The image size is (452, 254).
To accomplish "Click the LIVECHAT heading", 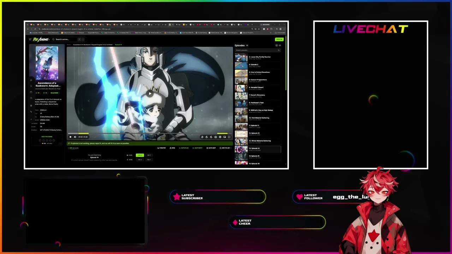I will pos(371,29).
